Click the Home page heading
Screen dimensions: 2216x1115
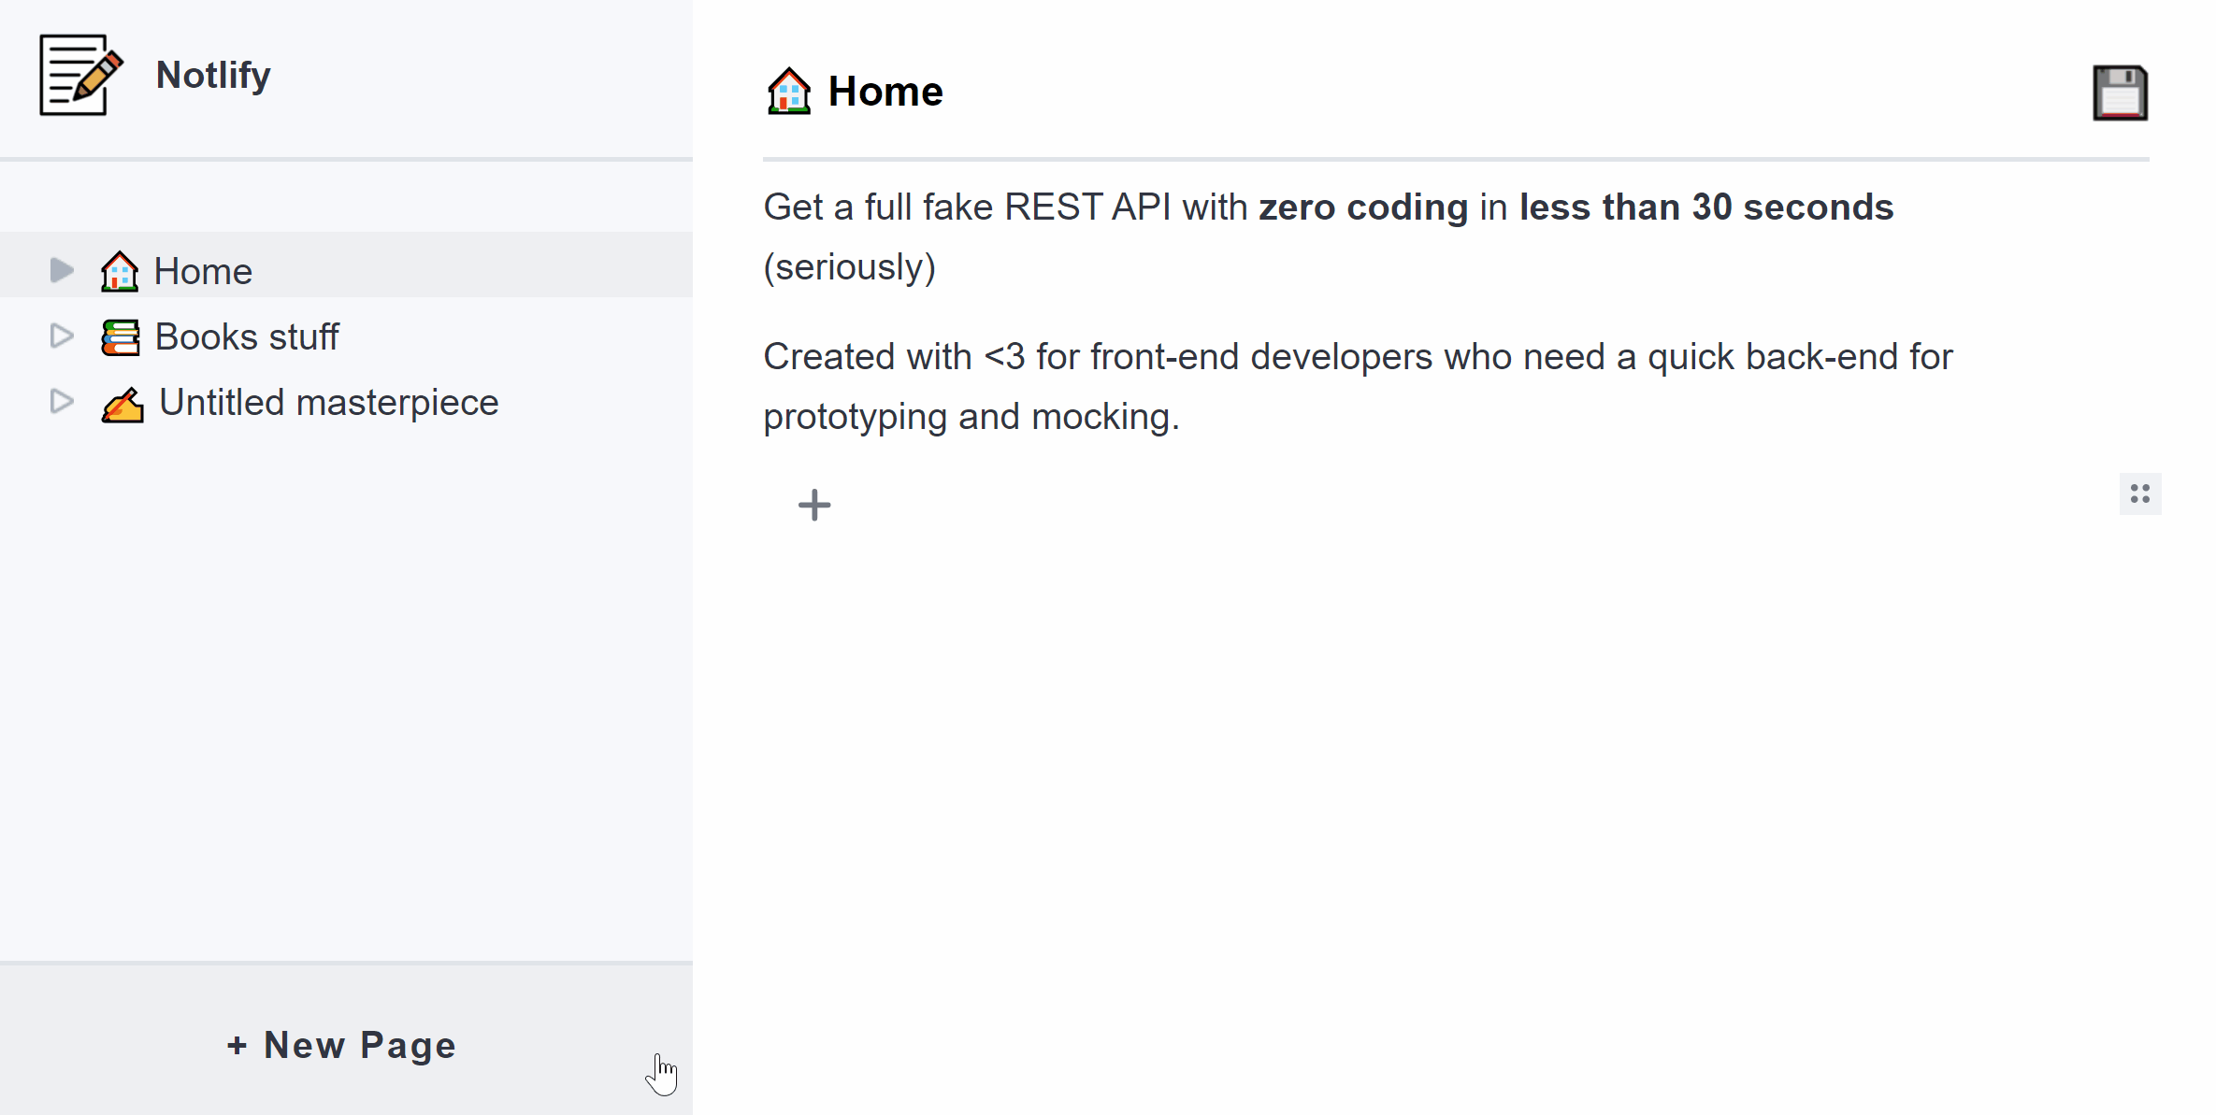[x=885, y=91]
